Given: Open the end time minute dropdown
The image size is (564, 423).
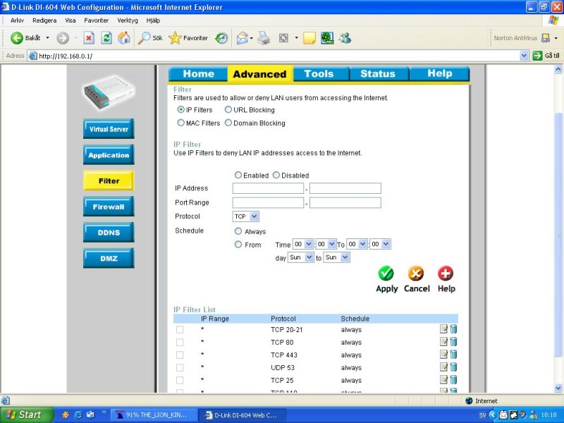Looking at the screenshot, I should [x=380, y=244].
